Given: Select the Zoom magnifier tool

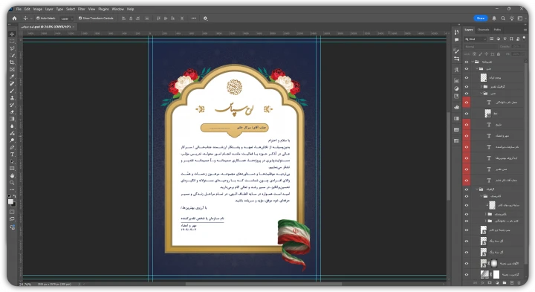Looking at the screenshot, I should pyautogui.click(x=13, y=183).
